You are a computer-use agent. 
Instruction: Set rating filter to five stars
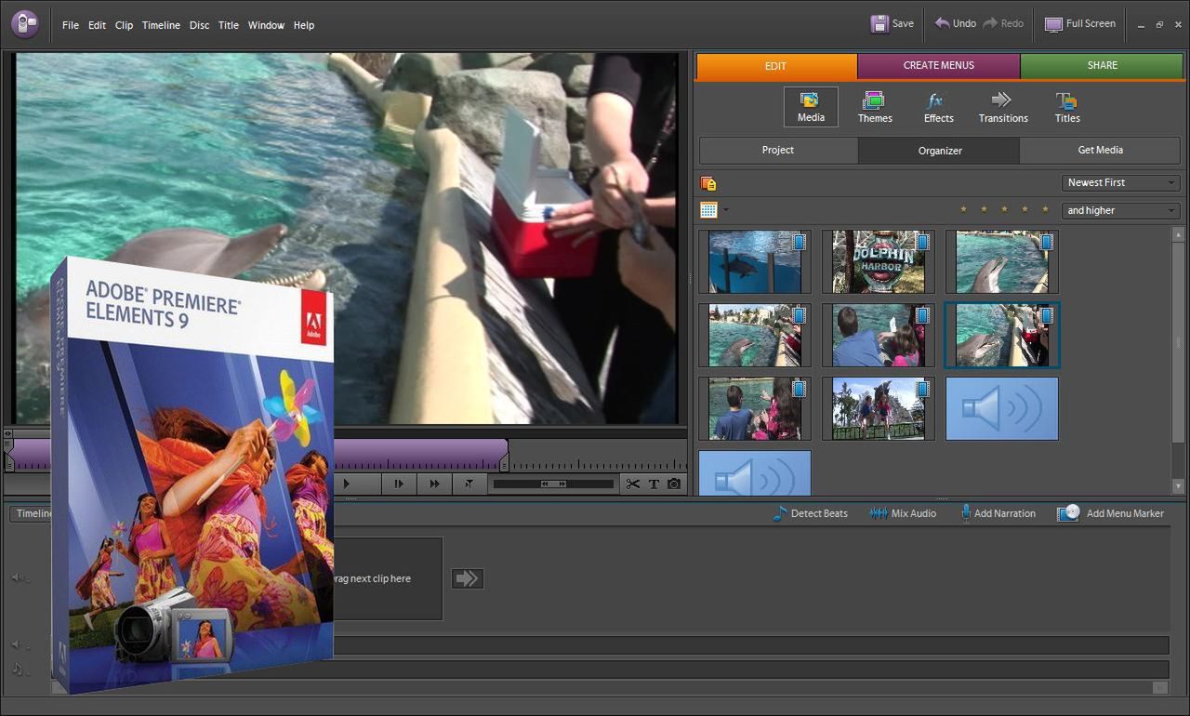[1045, 210]
